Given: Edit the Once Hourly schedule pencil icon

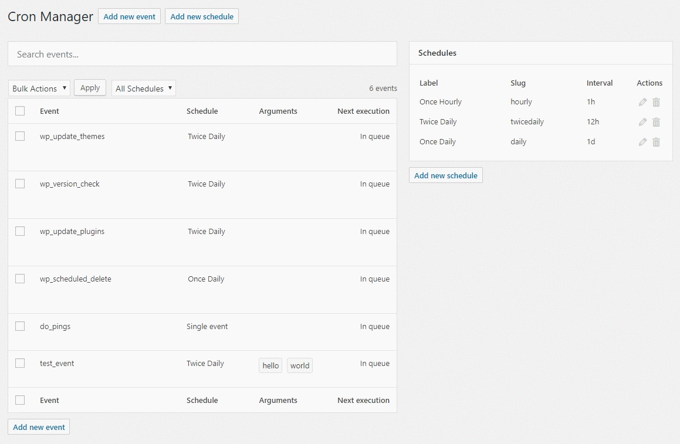Looking at the screenshot, I should click(x=642, y=102).
